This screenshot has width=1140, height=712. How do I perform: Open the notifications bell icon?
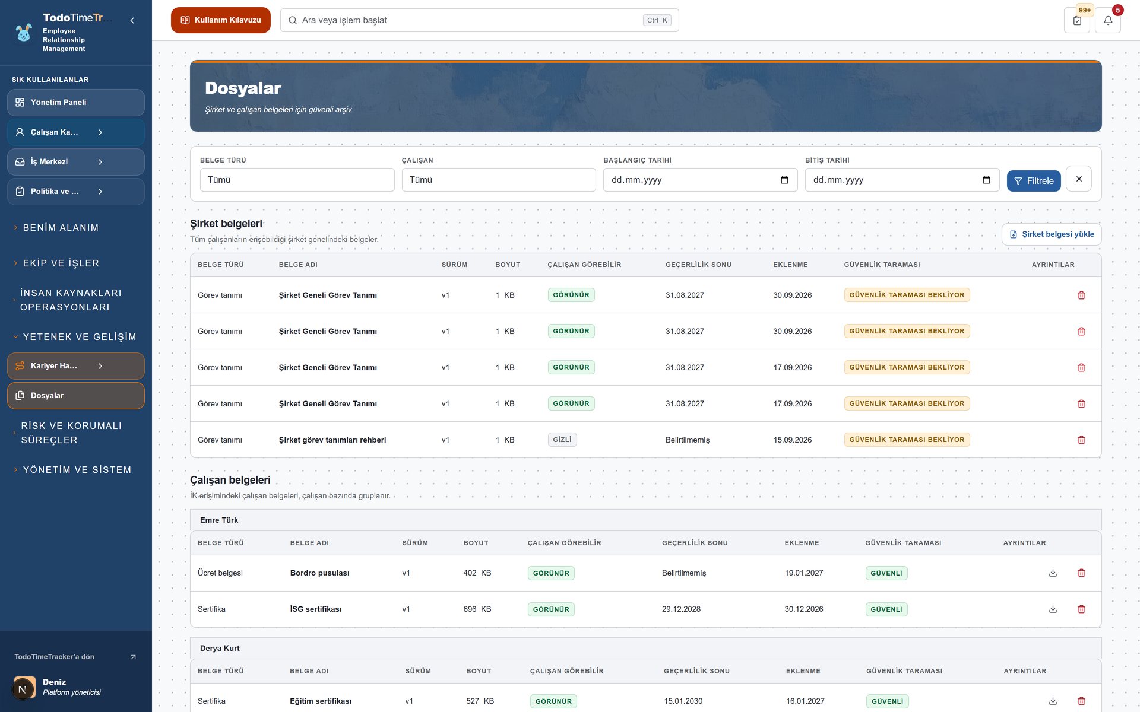point(1108,20)
